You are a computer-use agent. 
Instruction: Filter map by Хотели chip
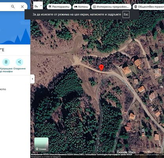click(81, 7)
